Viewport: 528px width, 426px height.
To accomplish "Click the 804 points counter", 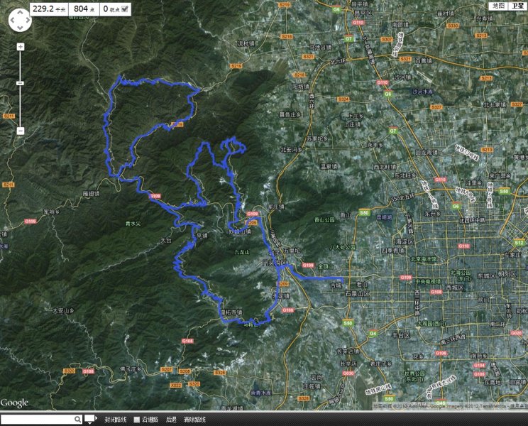I will (84, 9).
